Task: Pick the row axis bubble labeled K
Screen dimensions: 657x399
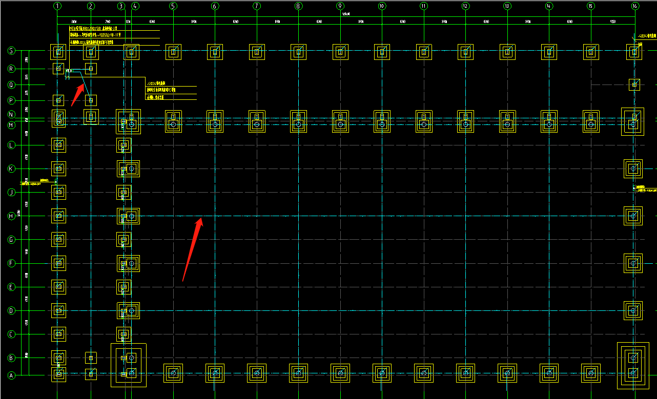Action: [11, 169]
